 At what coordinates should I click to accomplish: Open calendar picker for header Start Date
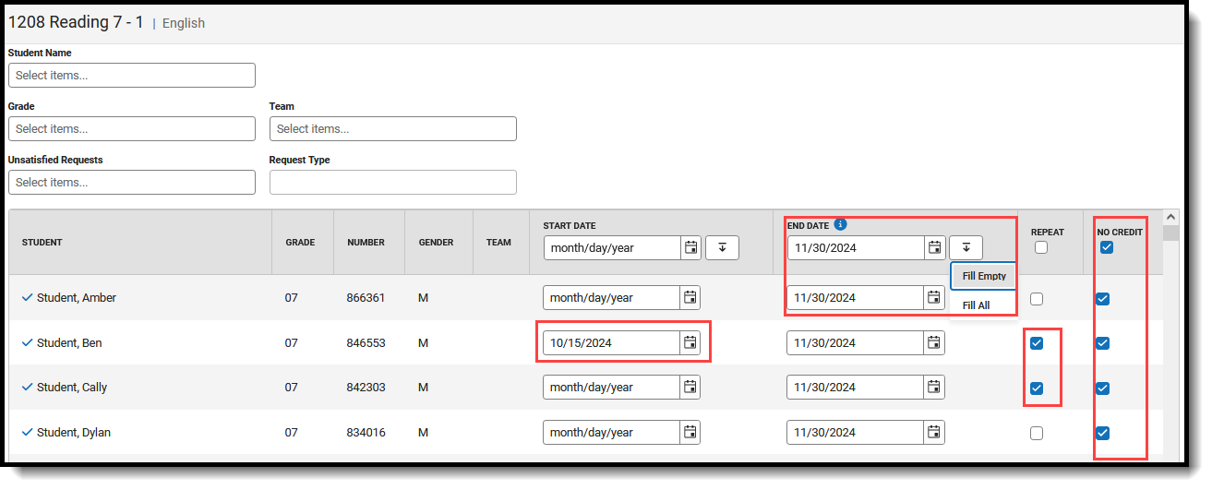(x=690, y=247)
